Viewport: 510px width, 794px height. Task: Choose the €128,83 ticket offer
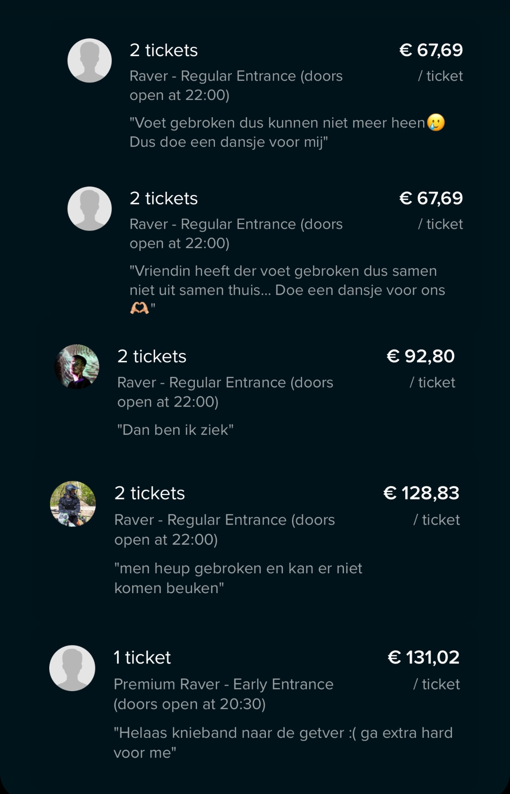click(421, 493)
